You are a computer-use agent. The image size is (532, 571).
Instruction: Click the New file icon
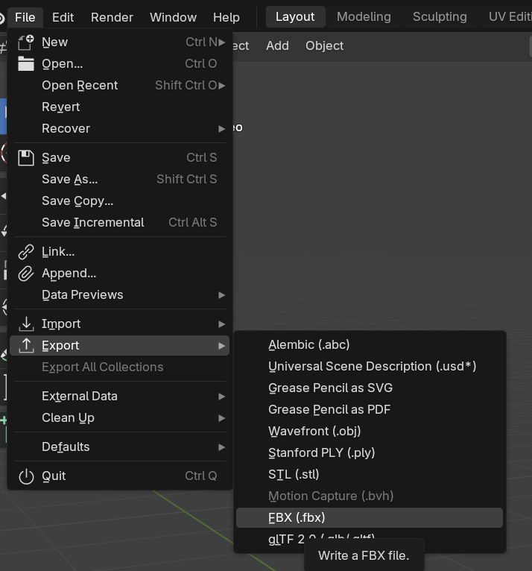26,42
